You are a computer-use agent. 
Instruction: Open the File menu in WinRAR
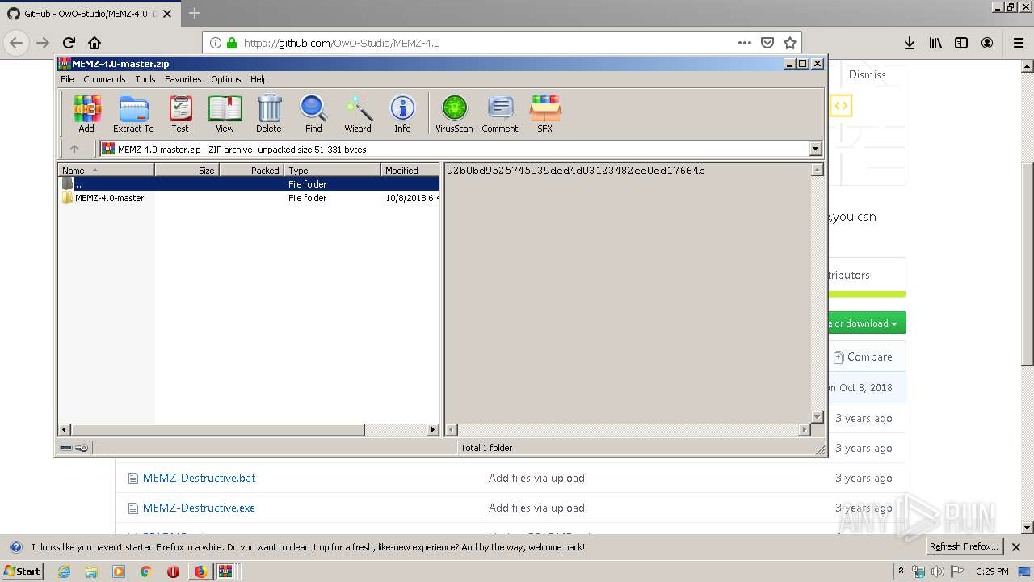coord(67,79)
